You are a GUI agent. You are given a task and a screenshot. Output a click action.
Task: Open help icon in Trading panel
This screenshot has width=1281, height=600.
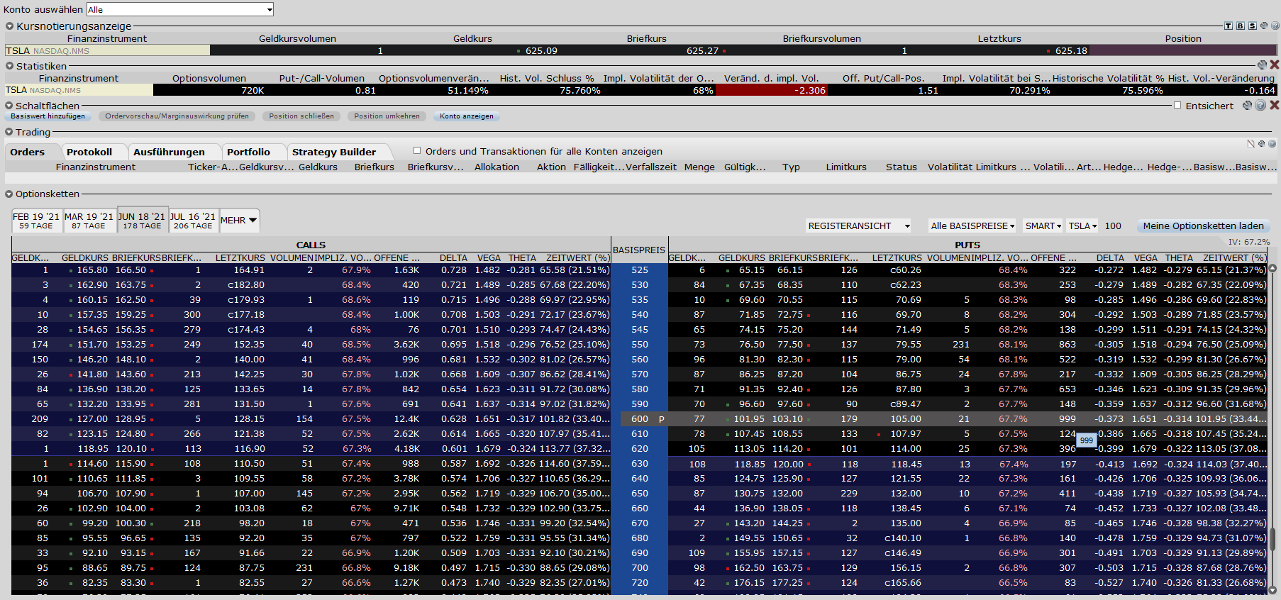click(1272, 144)
